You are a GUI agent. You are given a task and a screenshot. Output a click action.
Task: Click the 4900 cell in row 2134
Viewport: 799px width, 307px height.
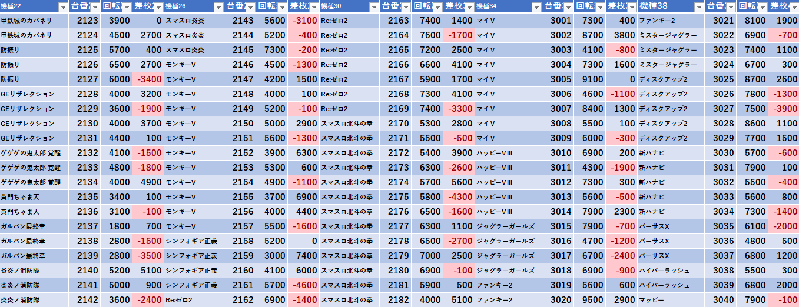(148, 182)
